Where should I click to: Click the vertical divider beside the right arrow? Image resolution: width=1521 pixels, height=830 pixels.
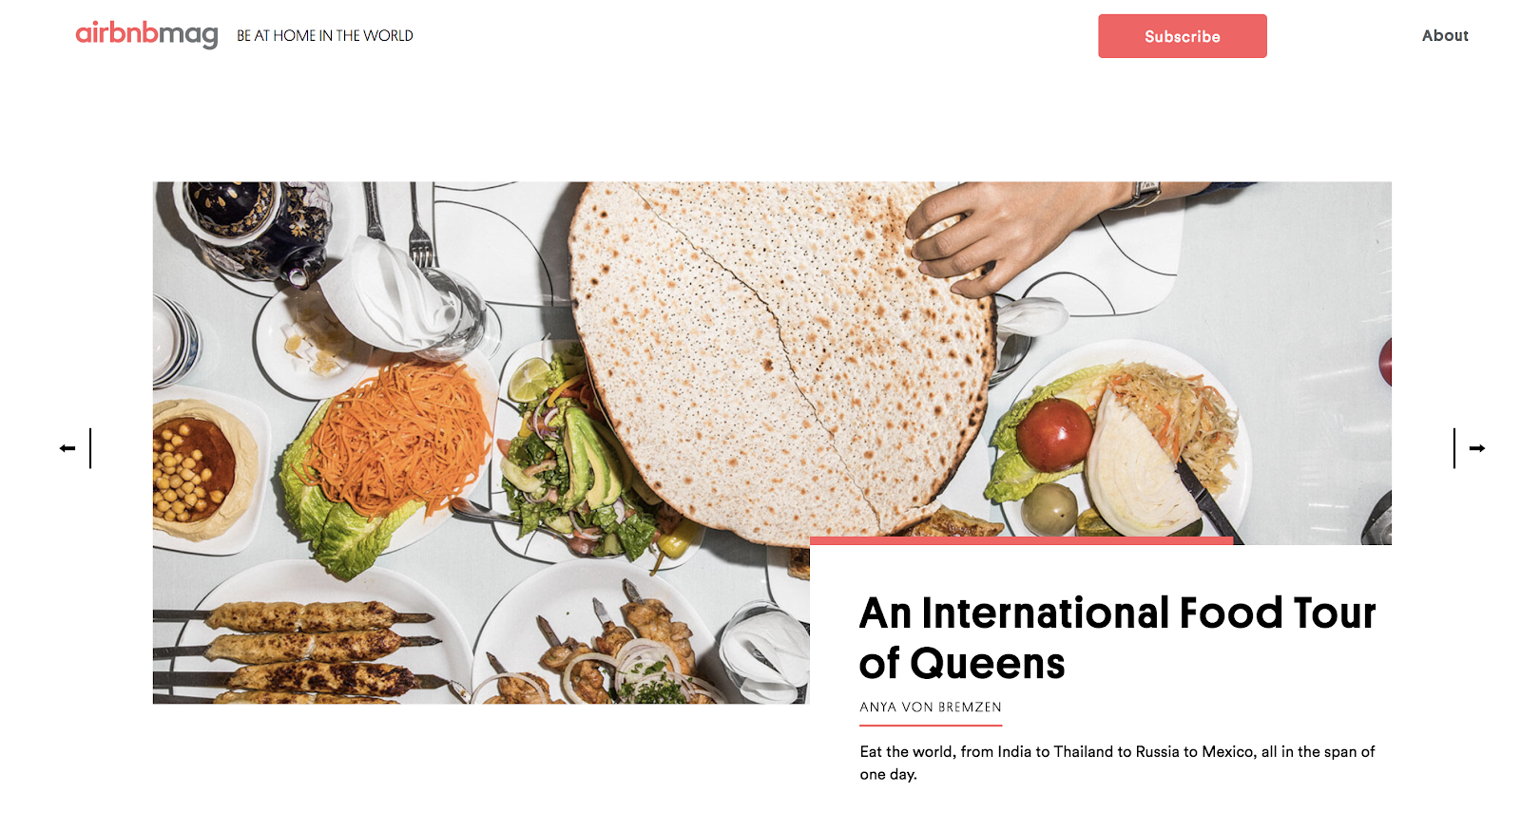click(x=1454, y=448)
